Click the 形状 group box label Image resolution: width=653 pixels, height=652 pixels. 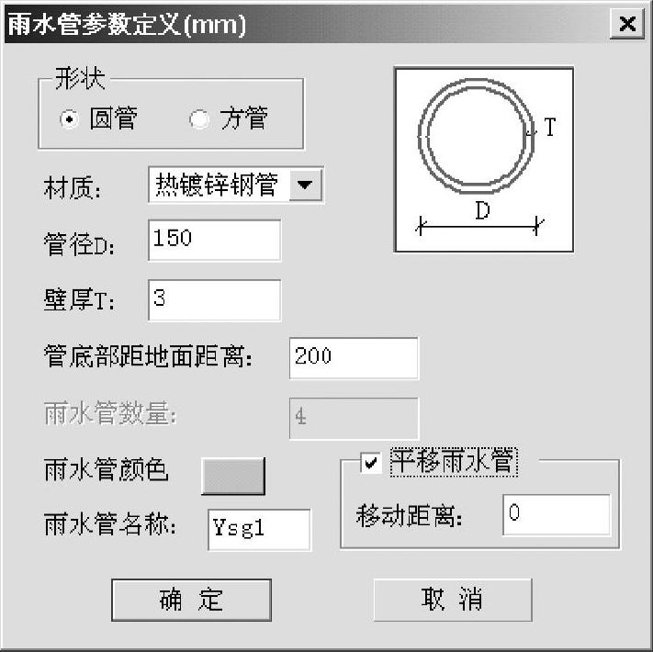[79, 79]
